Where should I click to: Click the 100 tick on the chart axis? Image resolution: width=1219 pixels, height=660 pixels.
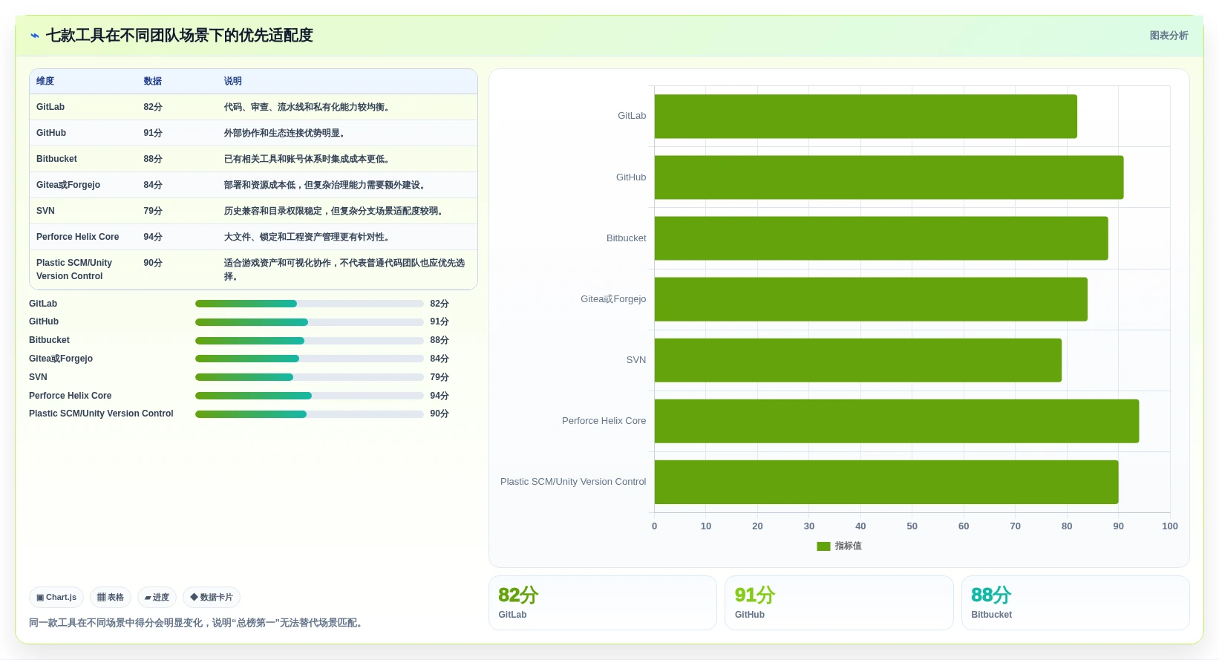pyautogui.click(x=1170, y=526)
